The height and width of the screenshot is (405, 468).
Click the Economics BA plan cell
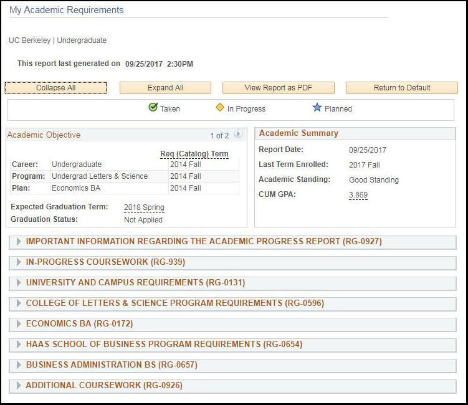[109, 188]
